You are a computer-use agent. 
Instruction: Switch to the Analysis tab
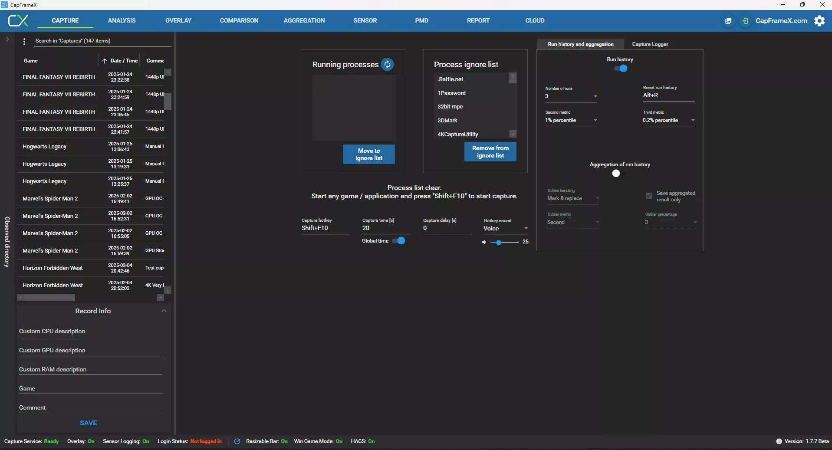point(122,20)
